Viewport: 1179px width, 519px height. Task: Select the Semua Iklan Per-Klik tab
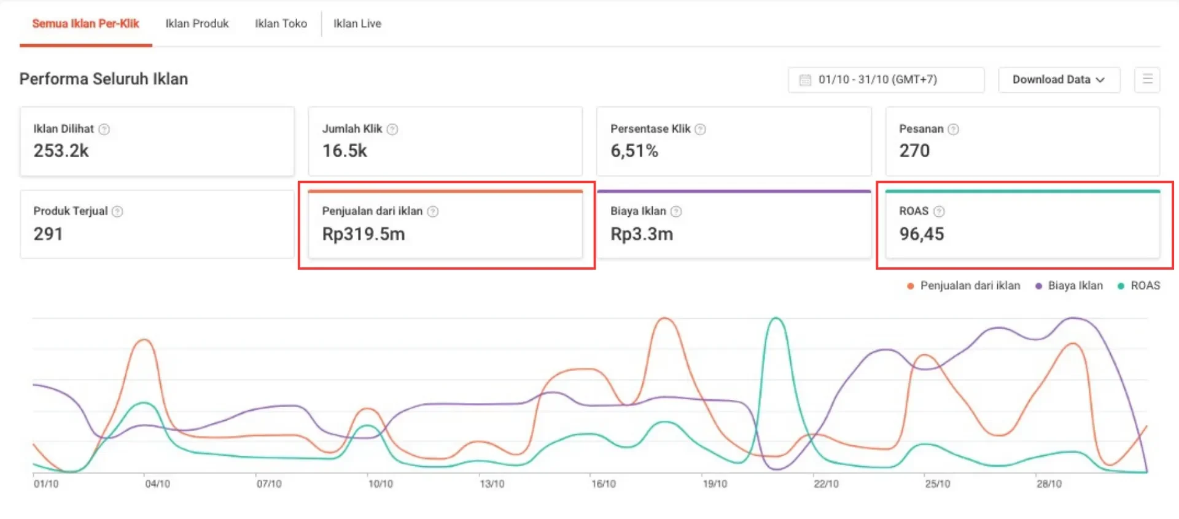coord(85,23)
